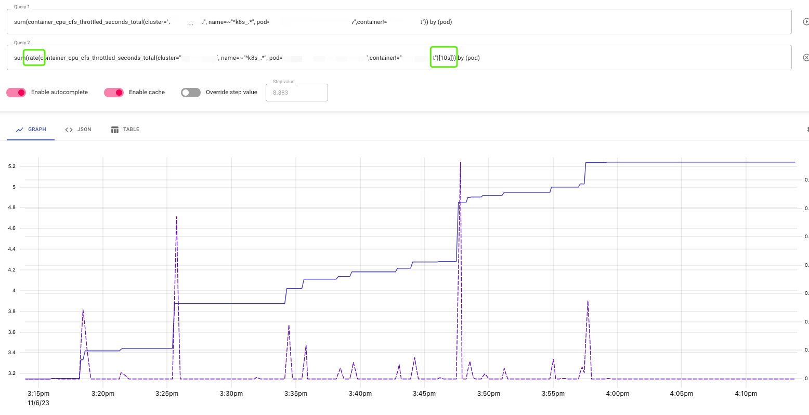
Task: Click into the Query 2 expression field
Action: click(399, 58)
